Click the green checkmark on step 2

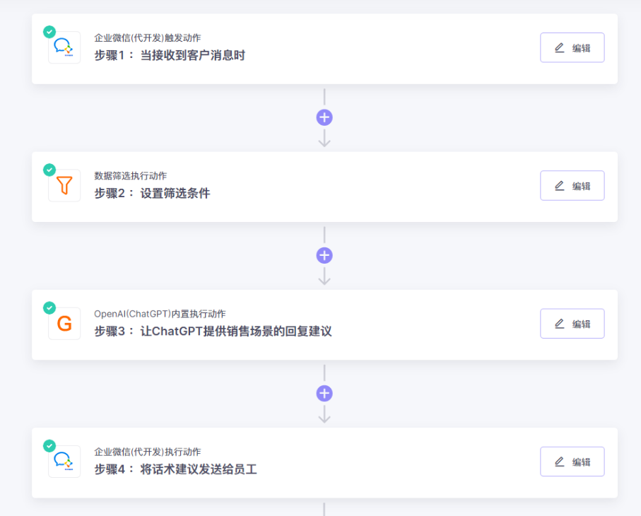[49, 170]
